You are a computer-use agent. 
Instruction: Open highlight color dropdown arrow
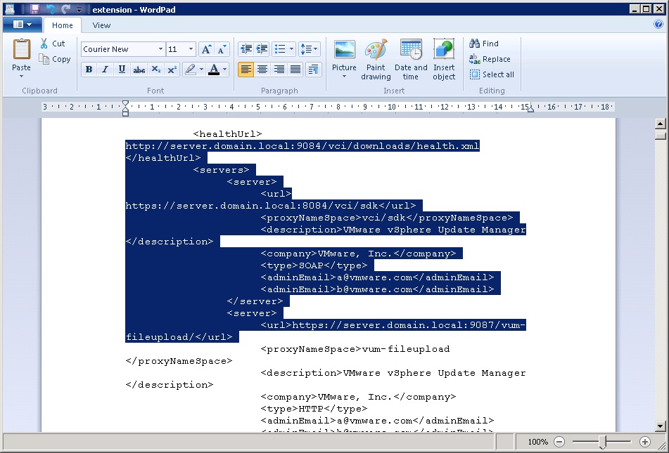(x=201, y=70)
